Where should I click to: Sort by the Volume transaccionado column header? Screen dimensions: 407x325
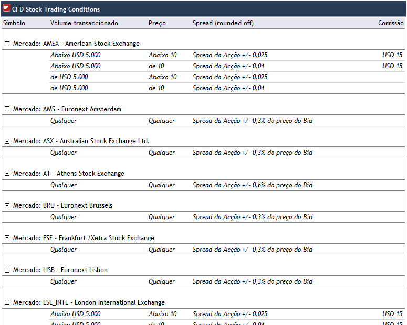point(84,23)
